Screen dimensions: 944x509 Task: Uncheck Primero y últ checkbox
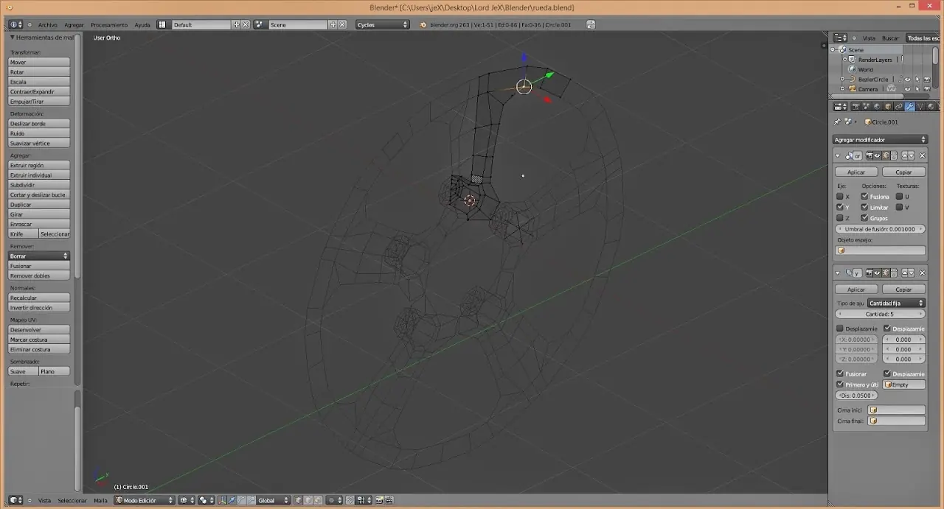(840, 385)
